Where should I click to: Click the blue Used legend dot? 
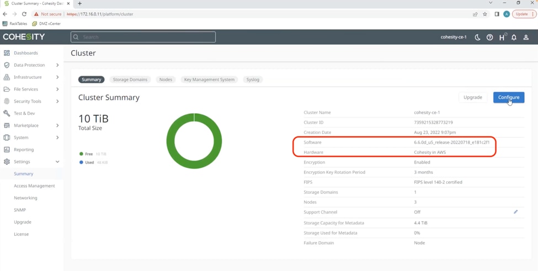click(81, 162)
